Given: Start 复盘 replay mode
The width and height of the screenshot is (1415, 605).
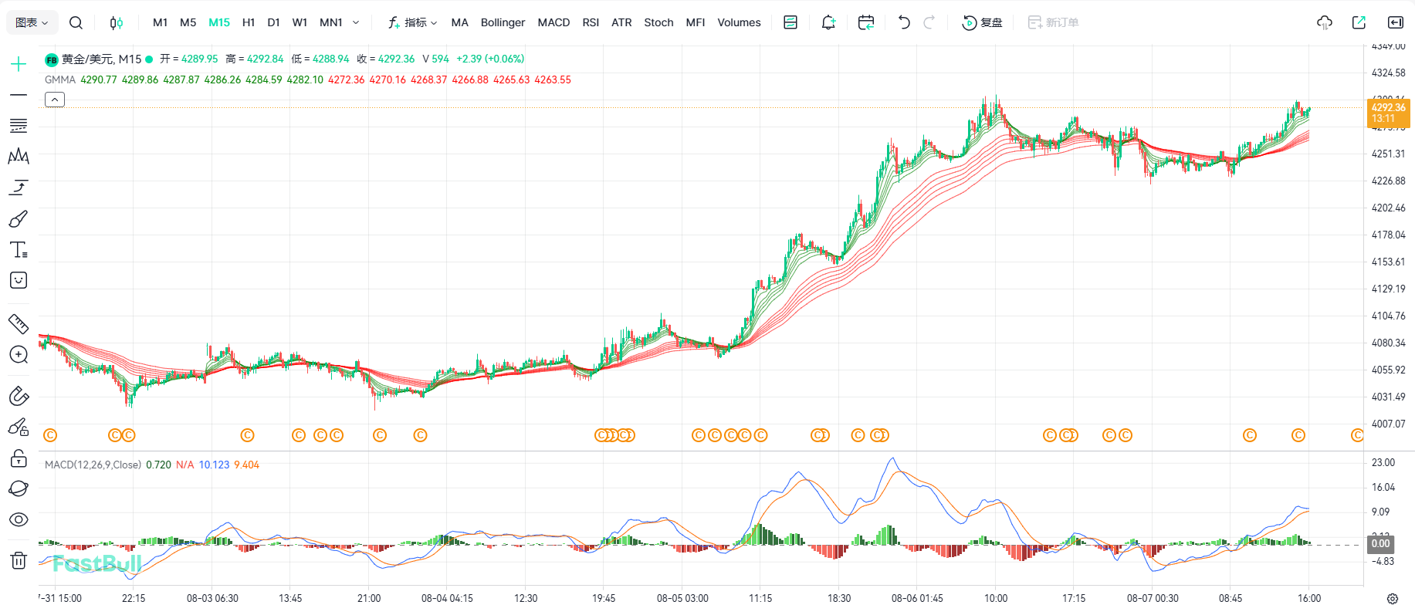Looking at the screenshot, I should coord(982,22).
